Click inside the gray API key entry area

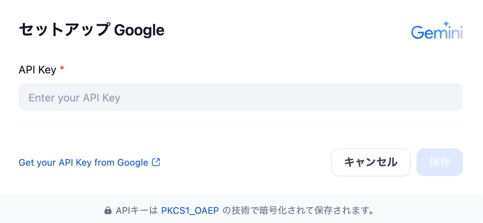tap(241, 97)
